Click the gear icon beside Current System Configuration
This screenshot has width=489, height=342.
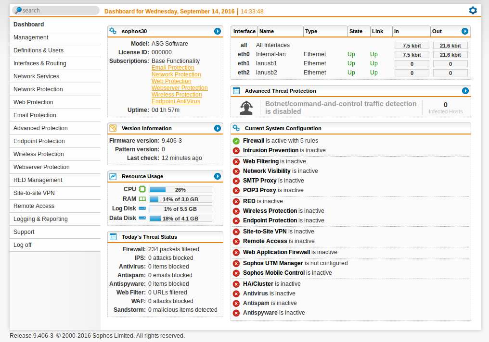click(236, 128)
